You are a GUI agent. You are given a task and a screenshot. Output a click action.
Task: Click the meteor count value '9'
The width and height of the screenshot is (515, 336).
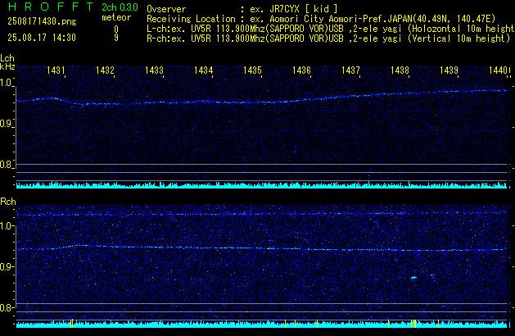(116, 39)
